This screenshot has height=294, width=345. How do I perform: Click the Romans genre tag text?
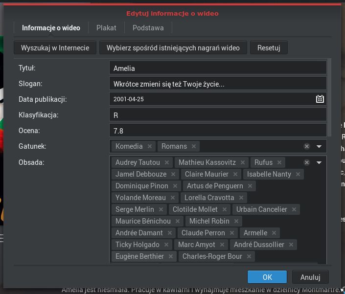(x=174, y=146)
